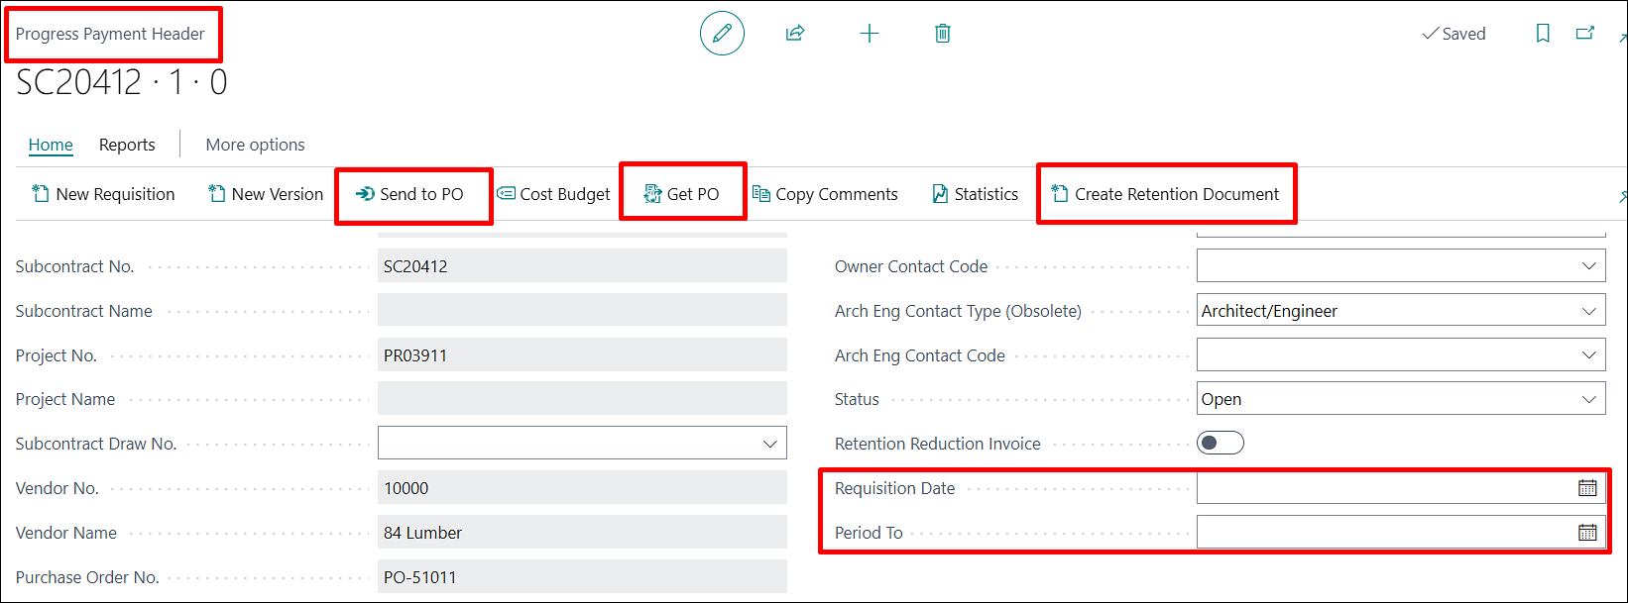
Task: Switch to the Home tab
Action: tap(51, 145)
